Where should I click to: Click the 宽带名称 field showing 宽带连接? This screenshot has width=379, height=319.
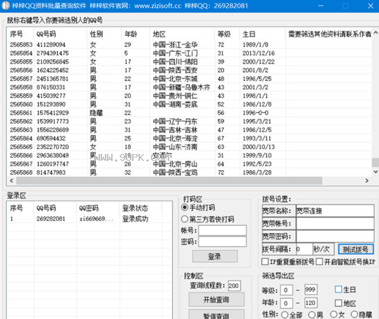click(335, 211)
